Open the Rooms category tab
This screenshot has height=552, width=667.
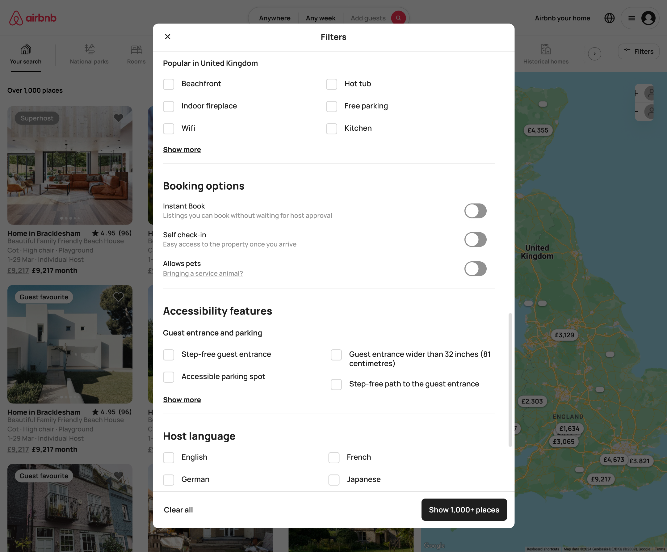coord(136,54)
